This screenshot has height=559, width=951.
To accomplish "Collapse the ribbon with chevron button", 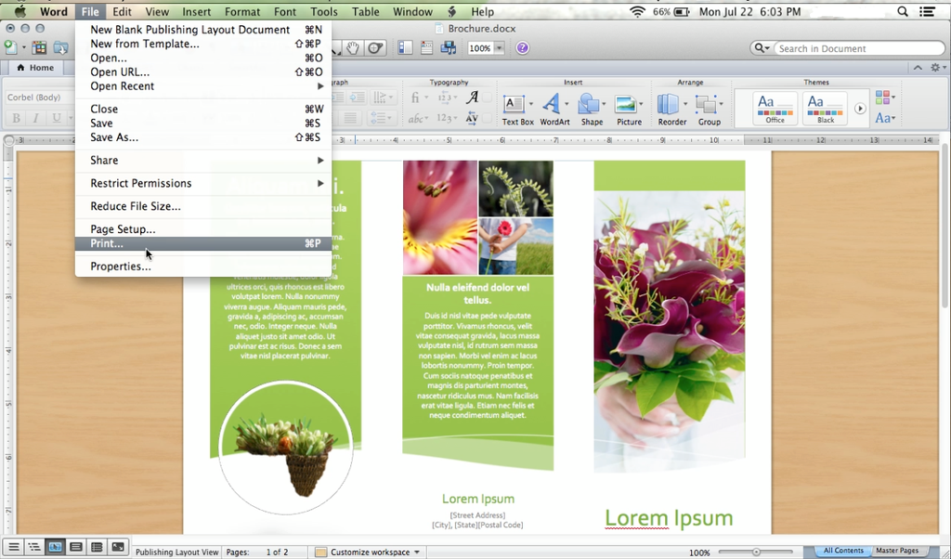I will [918, 67].
